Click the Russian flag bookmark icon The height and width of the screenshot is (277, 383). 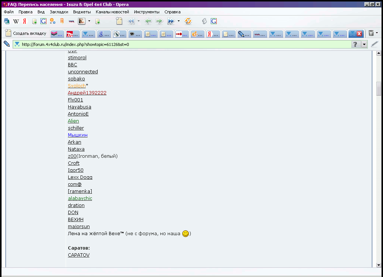71,21
